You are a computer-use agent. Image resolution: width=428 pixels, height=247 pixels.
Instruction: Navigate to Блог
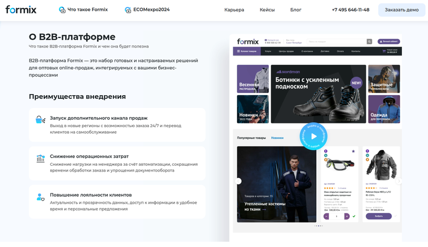pyautogui.click(x=296, y=10)
